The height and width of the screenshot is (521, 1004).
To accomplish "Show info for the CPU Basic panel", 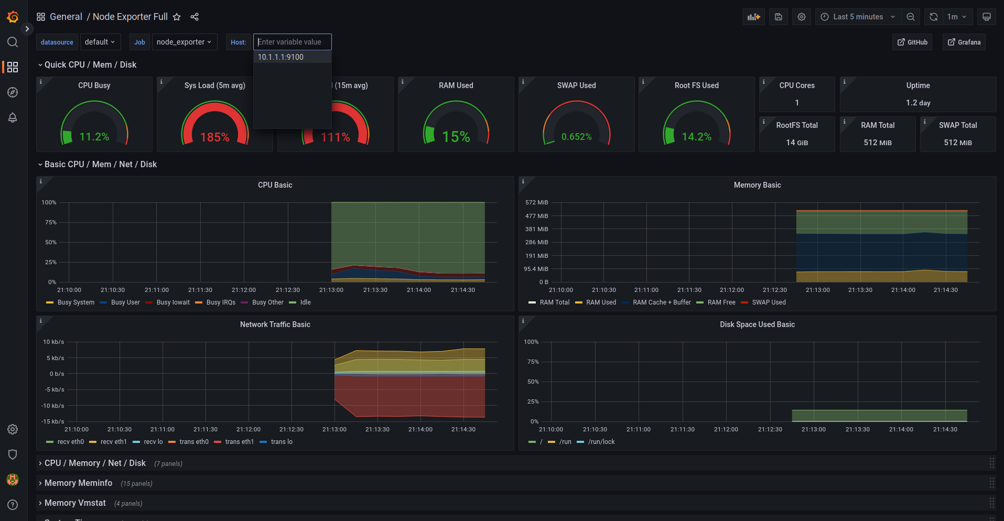I will click(x=41, y=181).
